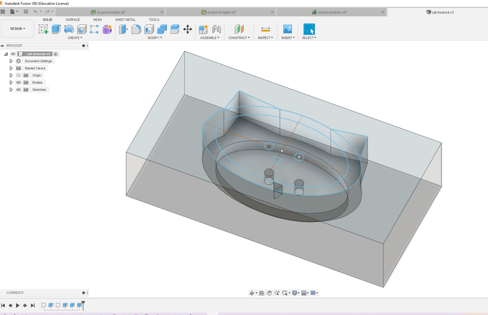The height and width of the screenshot is (315, 488).
Task: Hide the Bodies folder
Action: point(18,82)
